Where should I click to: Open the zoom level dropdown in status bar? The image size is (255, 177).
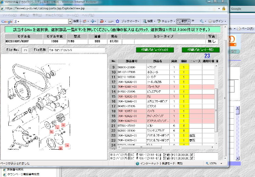point(221,164)
